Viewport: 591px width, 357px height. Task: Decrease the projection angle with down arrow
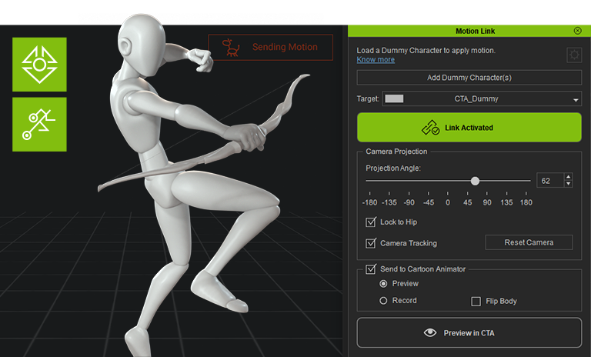coord(568,184)
